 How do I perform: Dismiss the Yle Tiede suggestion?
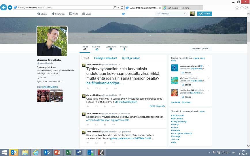pos(209,78)
